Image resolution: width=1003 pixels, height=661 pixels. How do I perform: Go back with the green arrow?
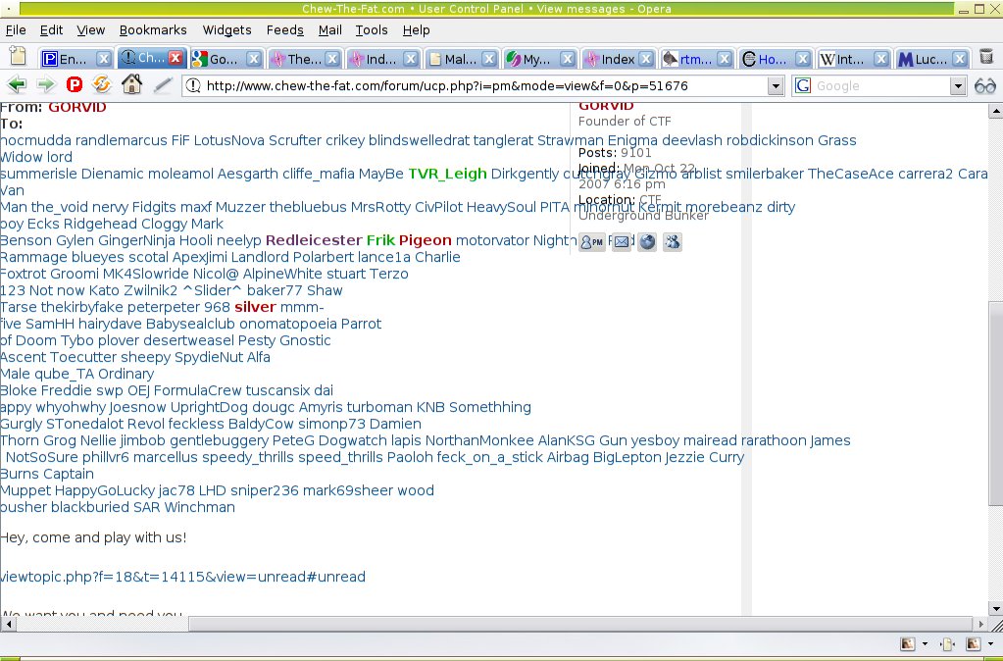[18, 85]
